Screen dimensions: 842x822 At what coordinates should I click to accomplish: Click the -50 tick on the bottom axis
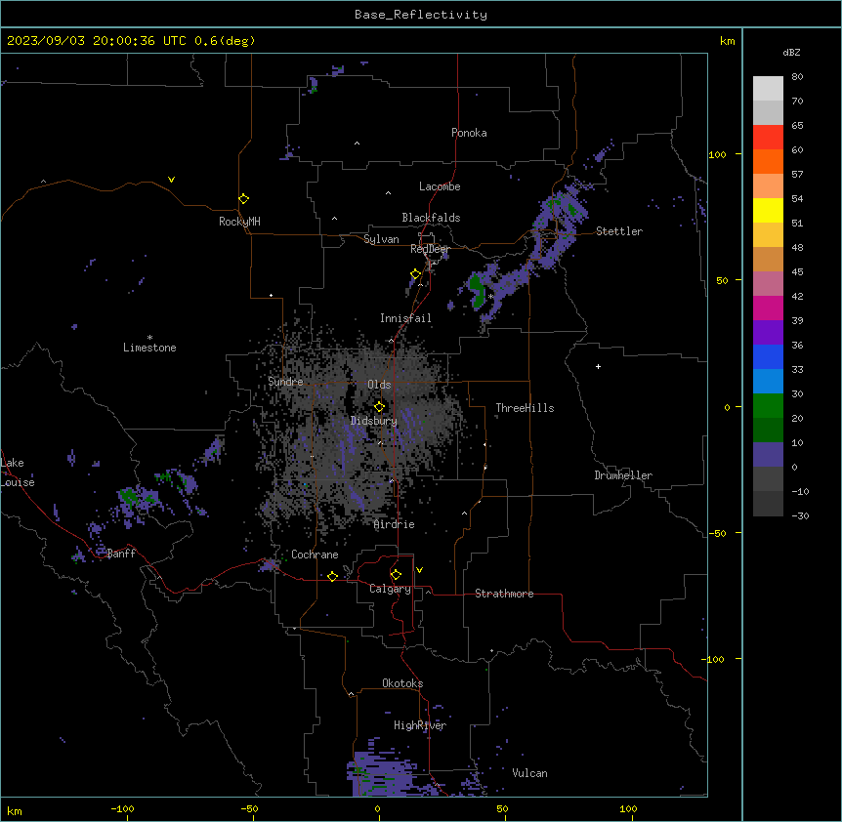[249, 808]
